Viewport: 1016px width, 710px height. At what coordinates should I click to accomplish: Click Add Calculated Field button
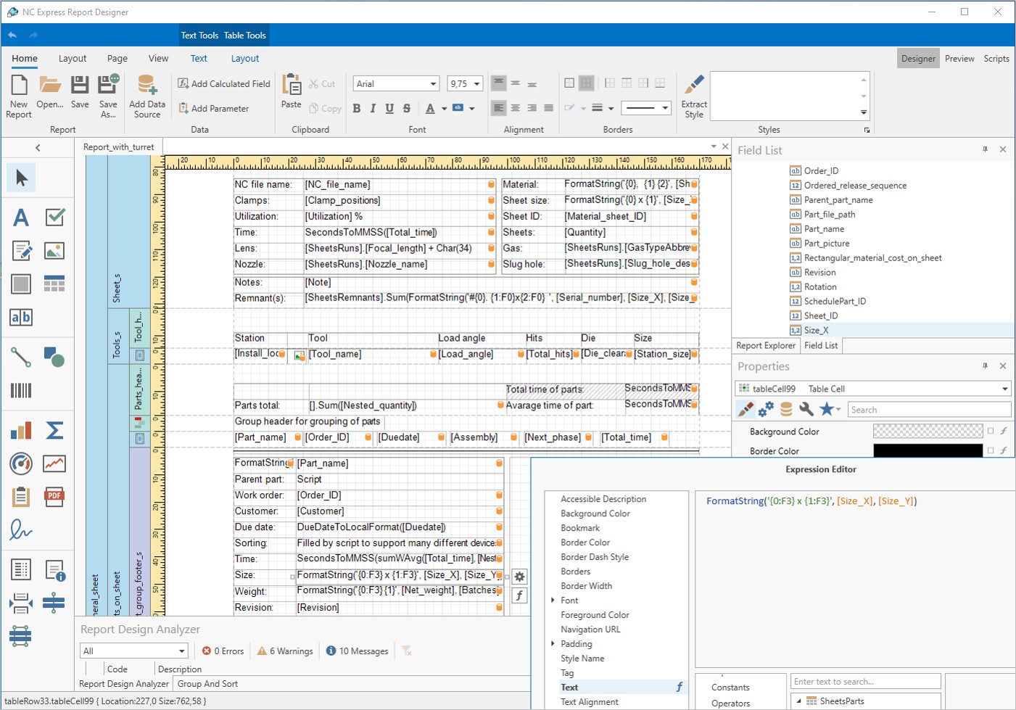(x=223, y=84)
